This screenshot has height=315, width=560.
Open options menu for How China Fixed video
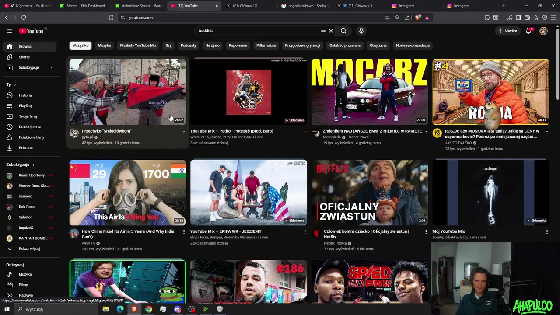click(184, 231)
